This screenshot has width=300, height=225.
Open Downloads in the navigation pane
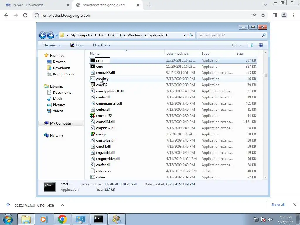point(59,68)
